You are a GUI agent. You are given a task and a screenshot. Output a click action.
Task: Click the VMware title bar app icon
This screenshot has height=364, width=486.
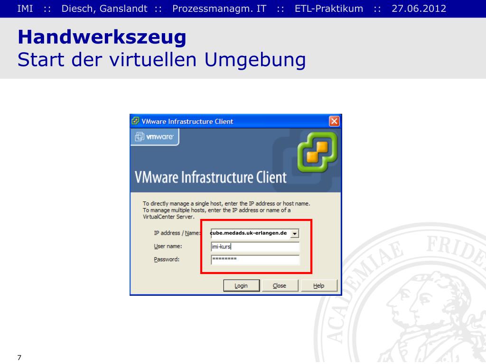point(135,121)
